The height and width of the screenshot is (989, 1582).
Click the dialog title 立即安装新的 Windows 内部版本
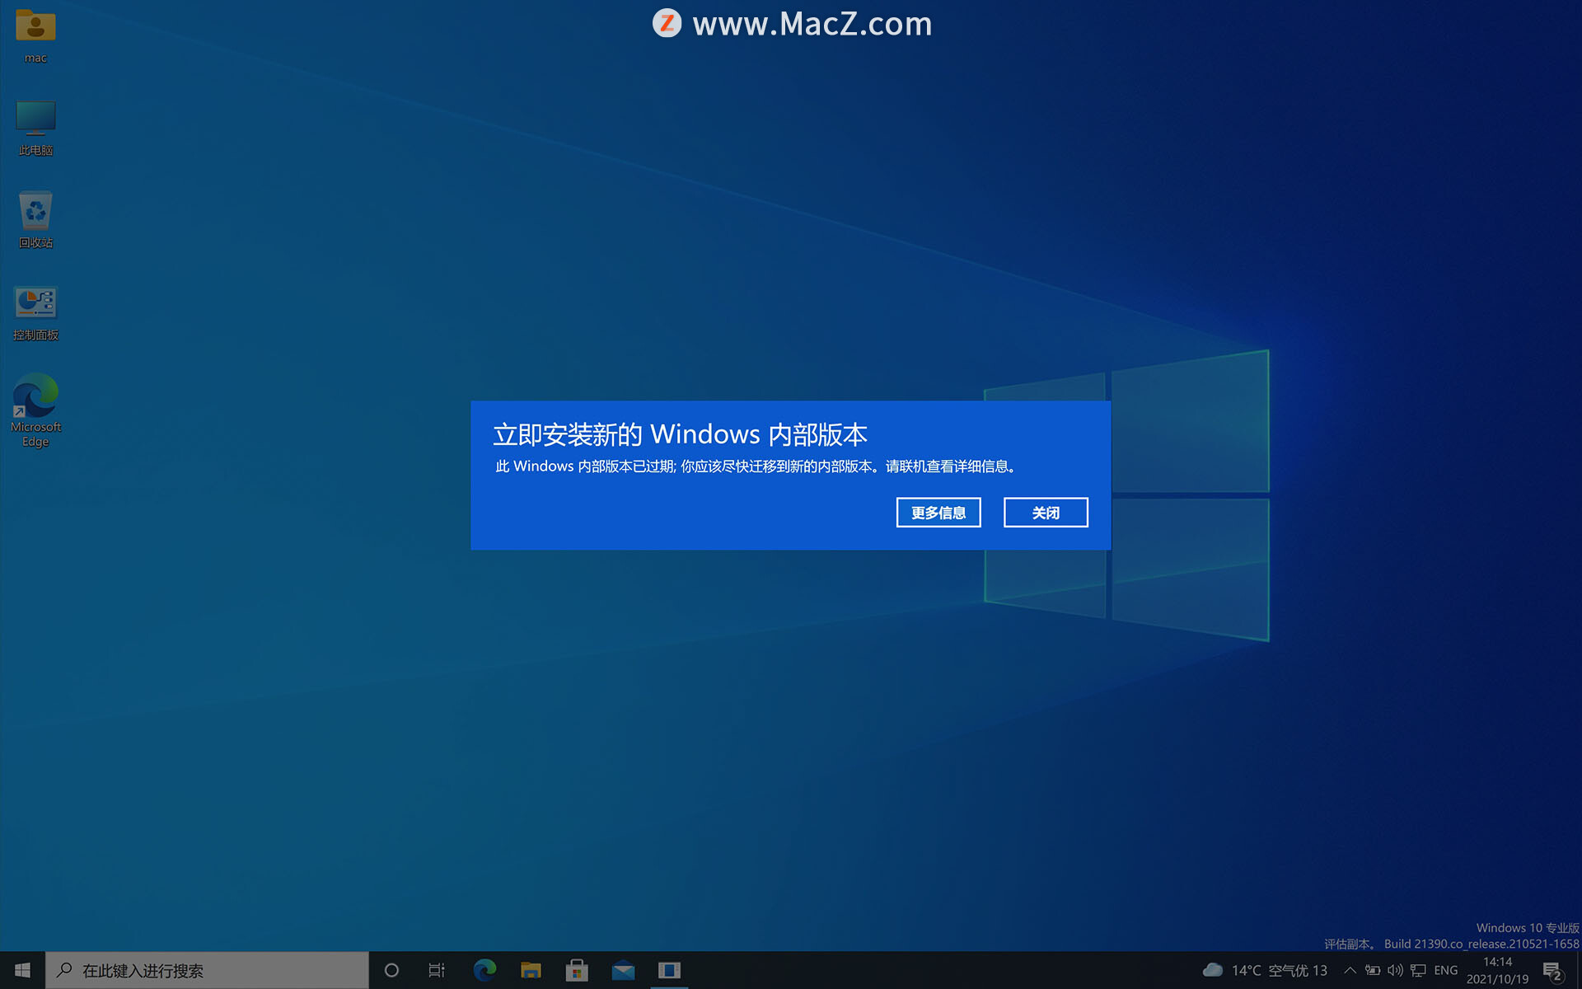tap(680, 434)
